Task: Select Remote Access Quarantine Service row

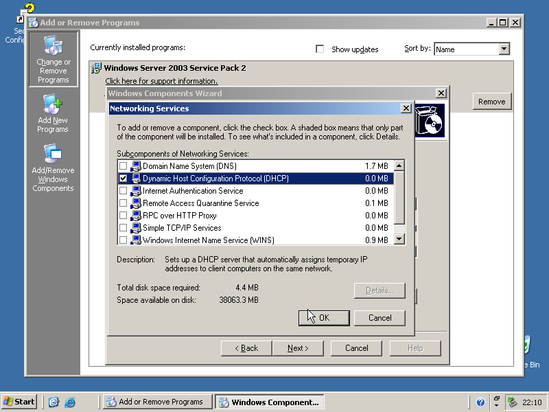Action: [200, 203]
